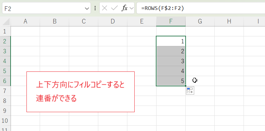The width and height of the screenshot is (265, 131).
Task: Click the formula bar with =ROWS(F$2:F2)
Action: click(x=200, y=8)
